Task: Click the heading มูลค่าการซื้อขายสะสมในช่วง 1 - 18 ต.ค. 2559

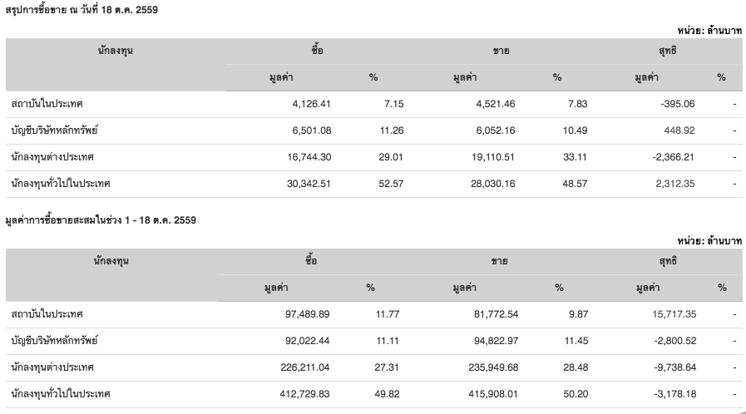Action: click(101, 220)
